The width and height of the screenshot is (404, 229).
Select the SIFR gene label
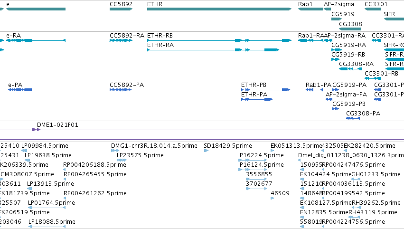tap(389, 14)
